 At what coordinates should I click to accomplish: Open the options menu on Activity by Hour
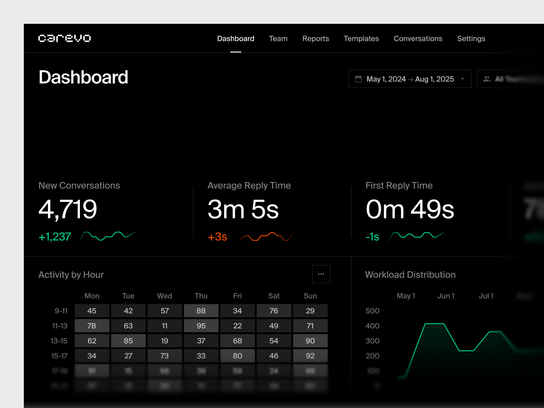(321, 274)
